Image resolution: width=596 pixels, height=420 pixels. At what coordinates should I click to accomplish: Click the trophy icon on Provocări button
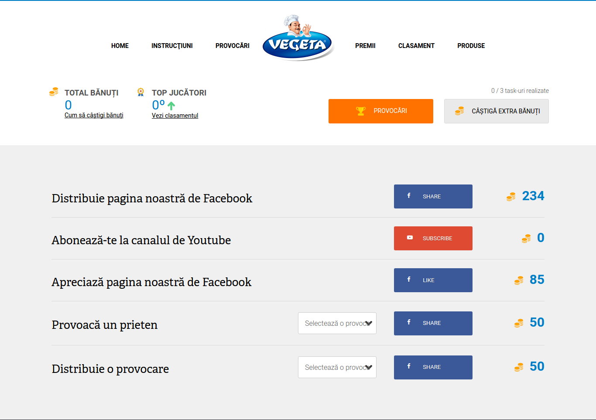pyautogui.click(x=361, y=111)
